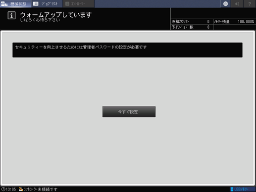Select the コントローラー tab
This screenshot has height=192, width=256.
79,3
